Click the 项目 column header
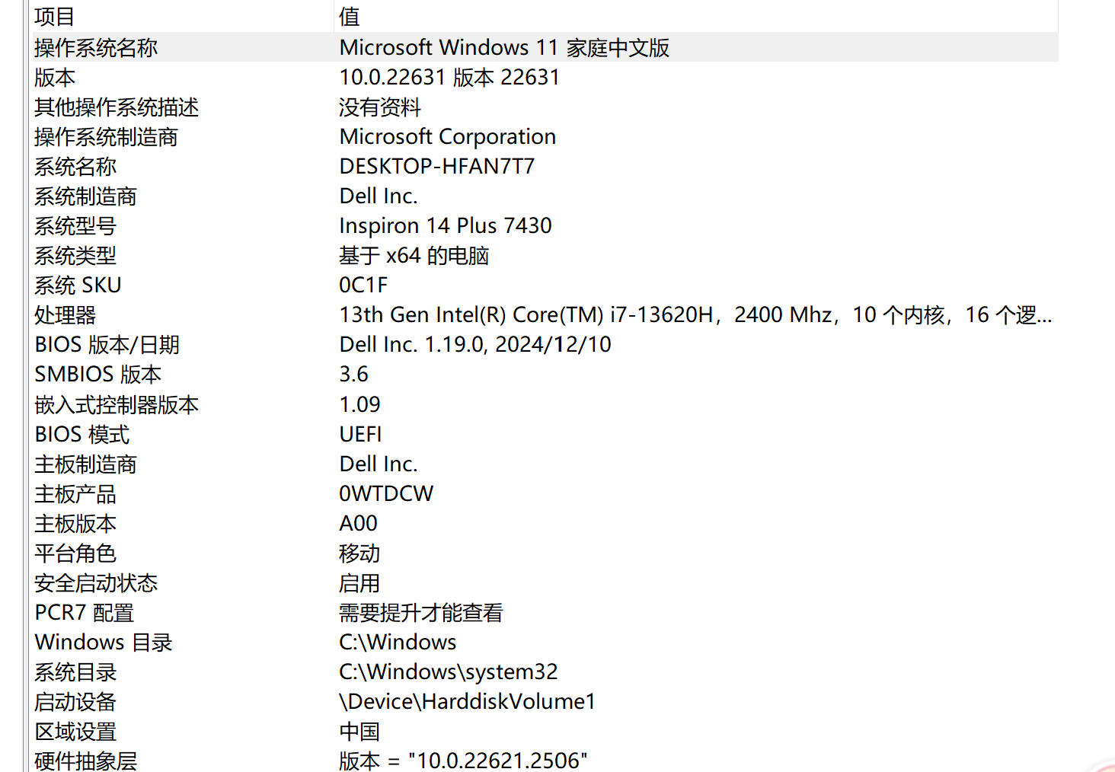The image size is (1115, 772). (55, 16)
